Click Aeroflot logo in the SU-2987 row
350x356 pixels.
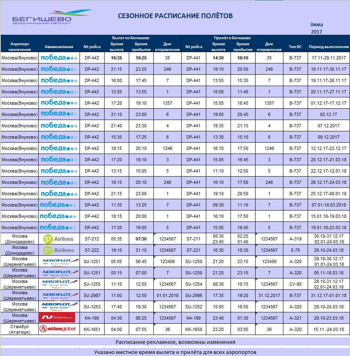[60, 295]
